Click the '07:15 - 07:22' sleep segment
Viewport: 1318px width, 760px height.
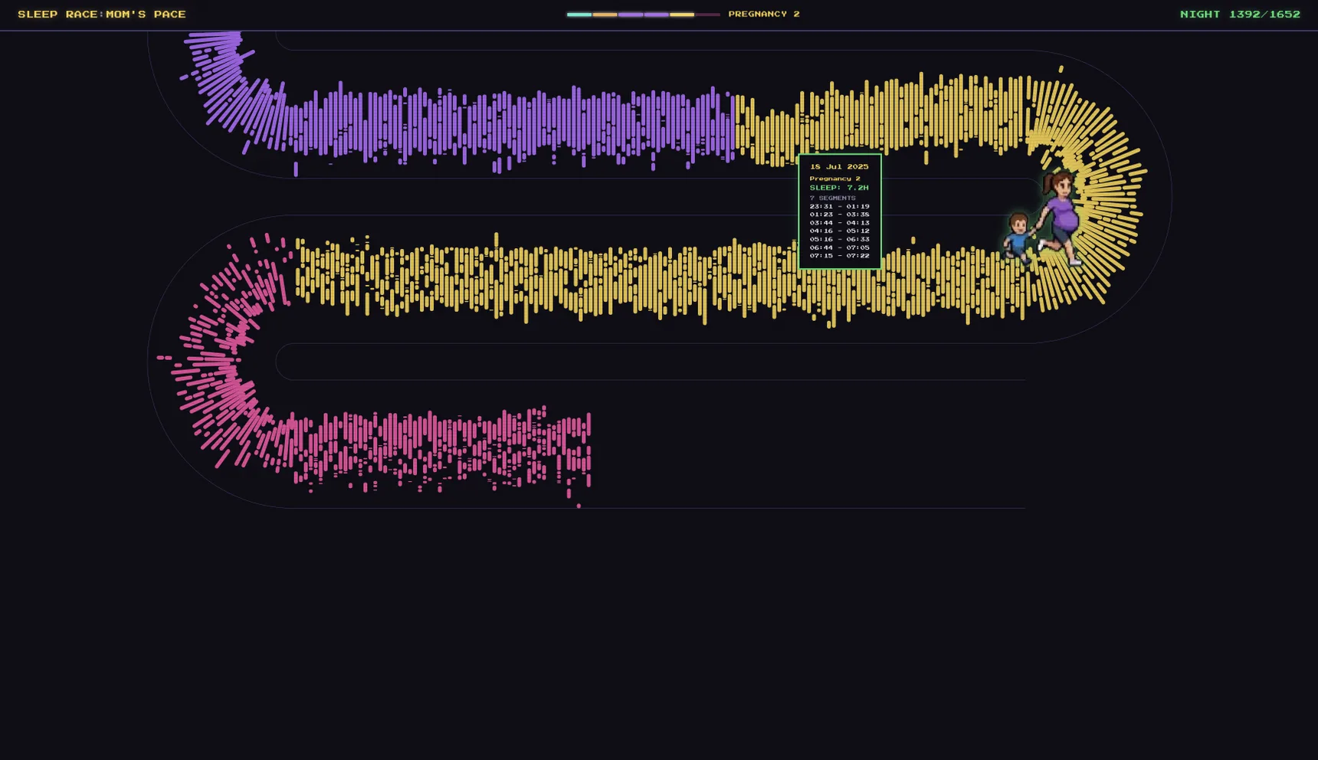[839, 255]
